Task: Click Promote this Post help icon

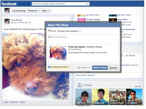Action: (69, 67)
